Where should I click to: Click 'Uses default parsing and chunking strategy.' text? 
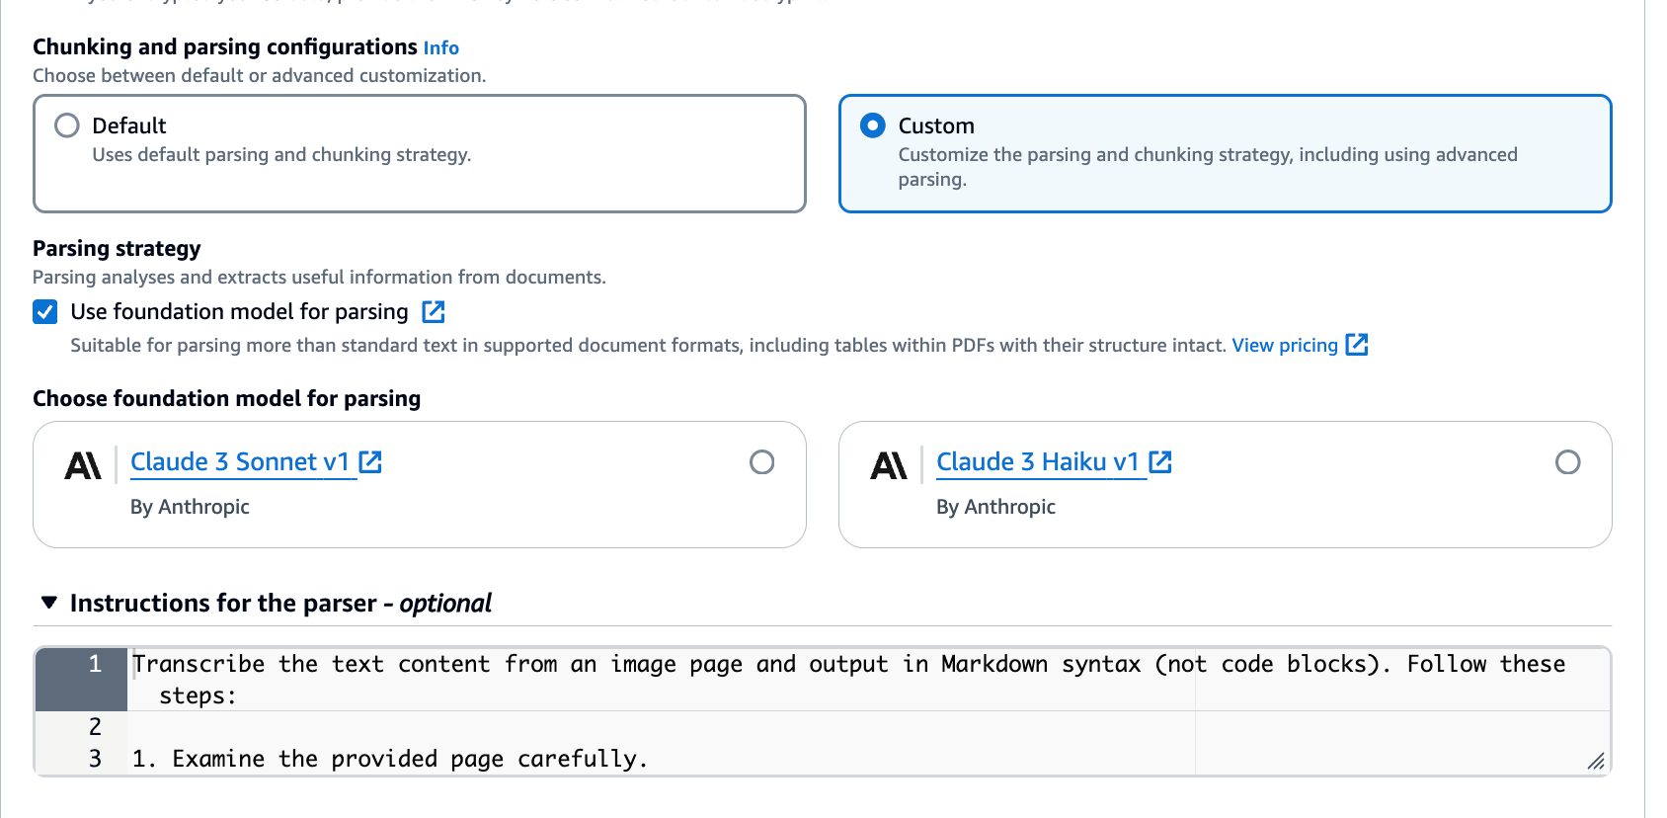pos(281,154)
